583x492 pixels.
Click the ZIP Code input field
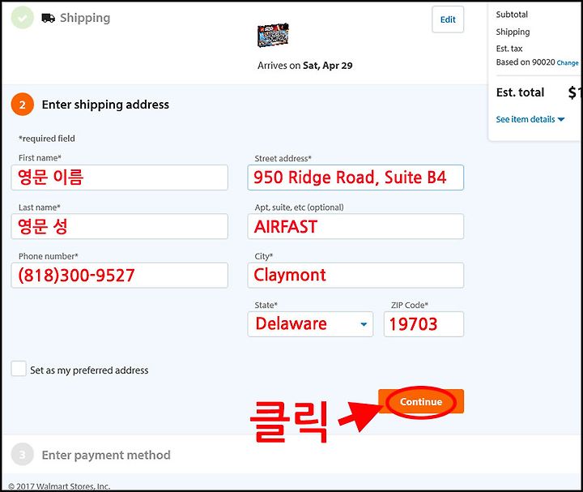pyautogui.click(x=423, y=324)
